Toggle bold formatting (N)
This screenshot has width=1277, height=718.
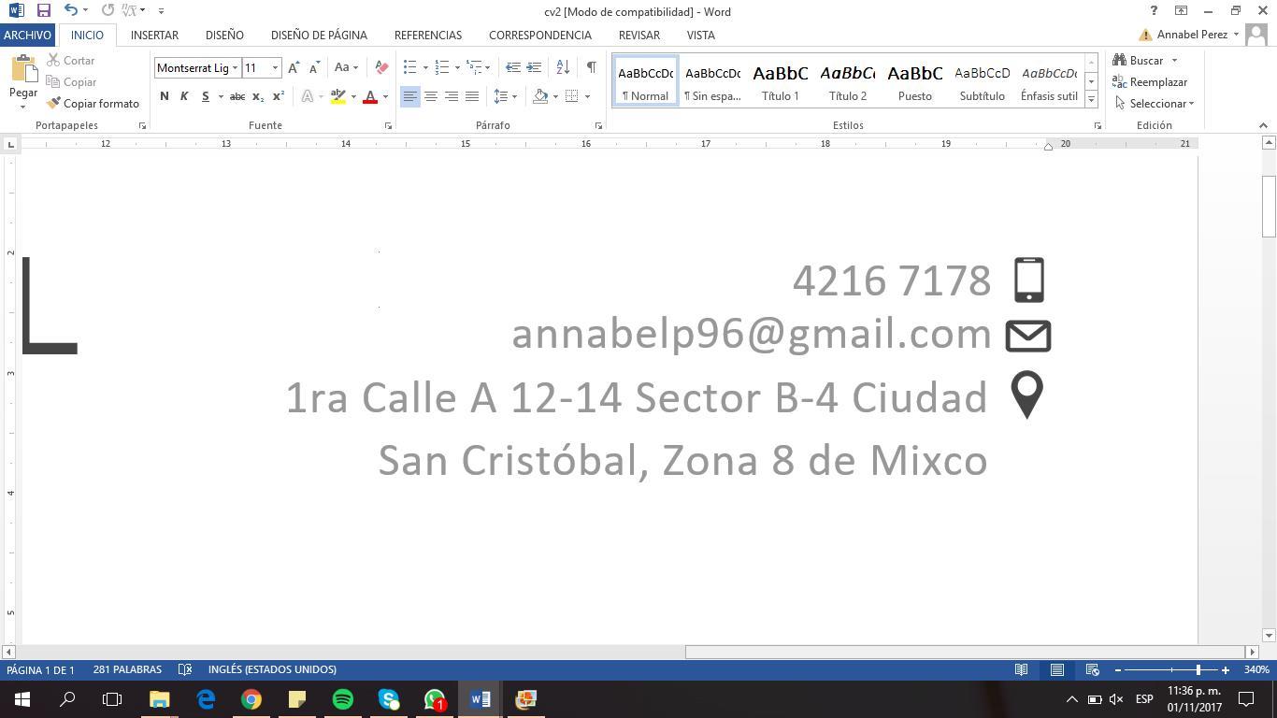pyautogui.click(x=165, y=96)
